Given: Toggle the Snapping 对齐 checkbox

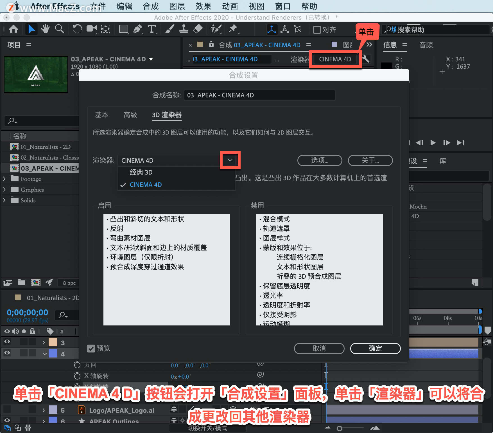Looking at the screenshot, I should (x=317, y=30).
